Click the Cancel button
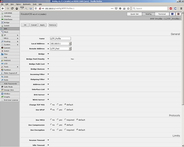 (34, 25)
